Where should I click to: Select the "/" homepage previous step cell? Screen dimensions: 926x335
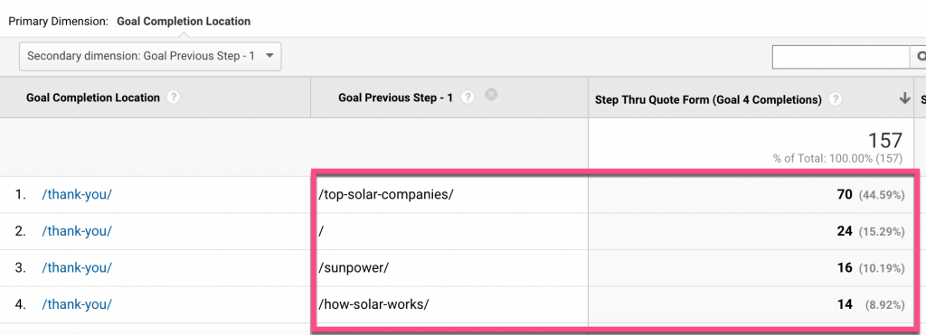click(x=321, y=231)
